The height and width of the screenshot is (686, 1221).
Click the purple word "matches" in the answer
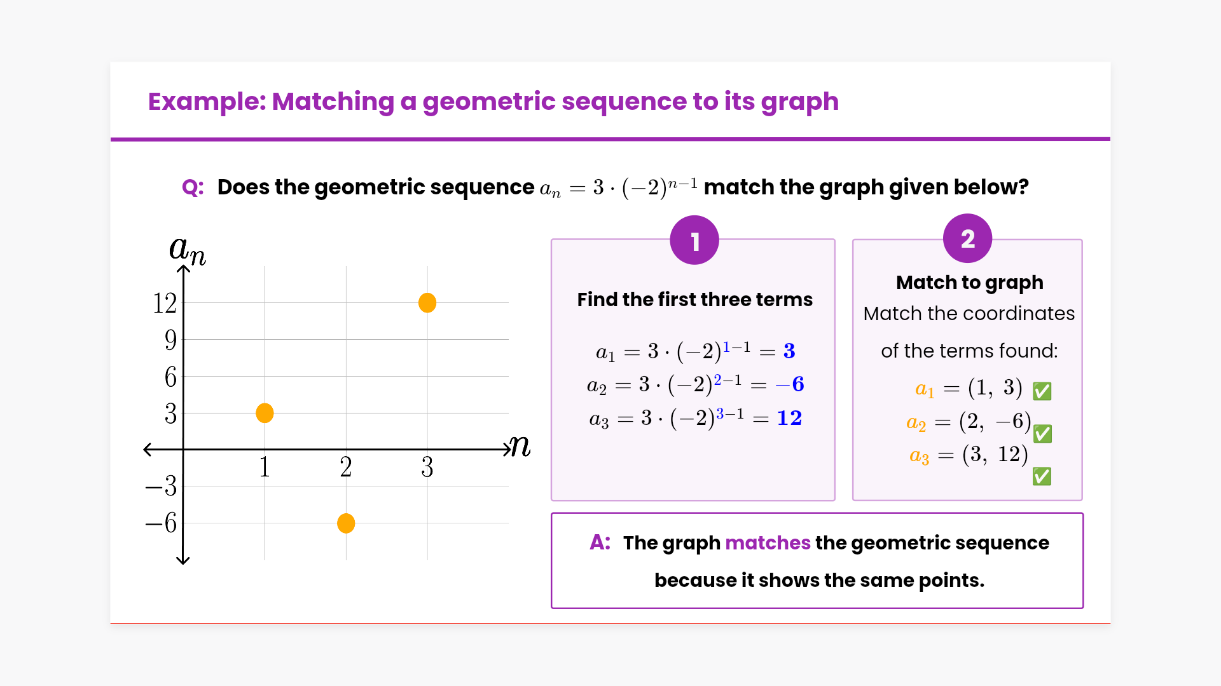click(768, 543)
